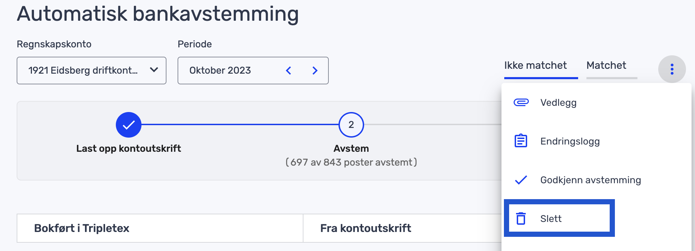Open the three-dot options menu
Screen dimensions: 695x251
(x=672, y=69)
